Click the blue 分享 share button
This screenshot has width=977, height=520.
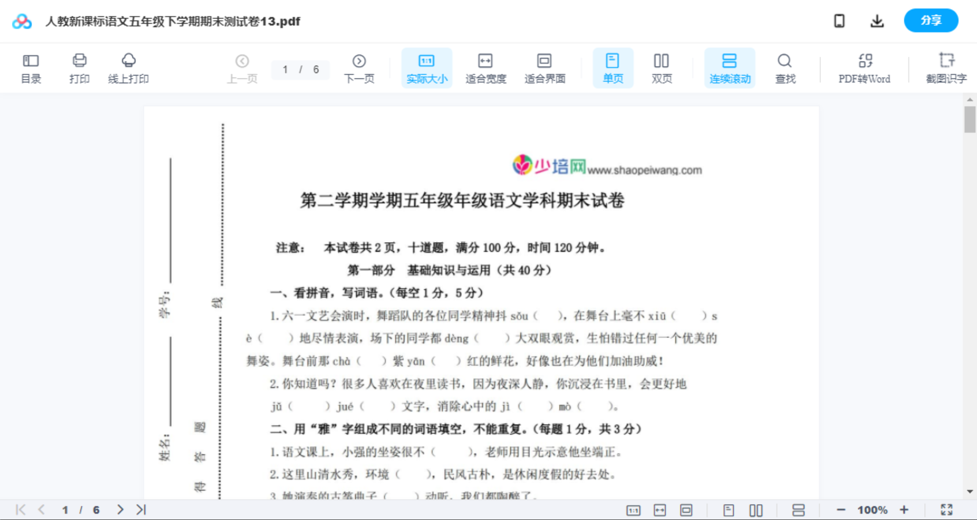930,20
